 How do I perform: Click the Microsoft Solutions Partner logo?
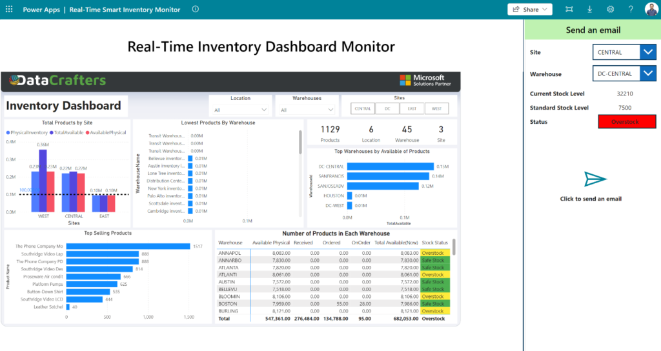pos(425,80)
